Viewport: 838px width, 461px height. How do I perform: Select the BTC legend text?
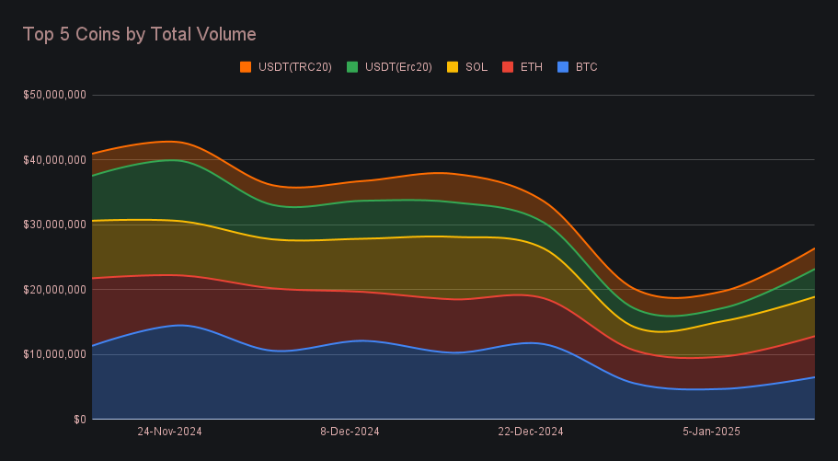coord(587,67)
